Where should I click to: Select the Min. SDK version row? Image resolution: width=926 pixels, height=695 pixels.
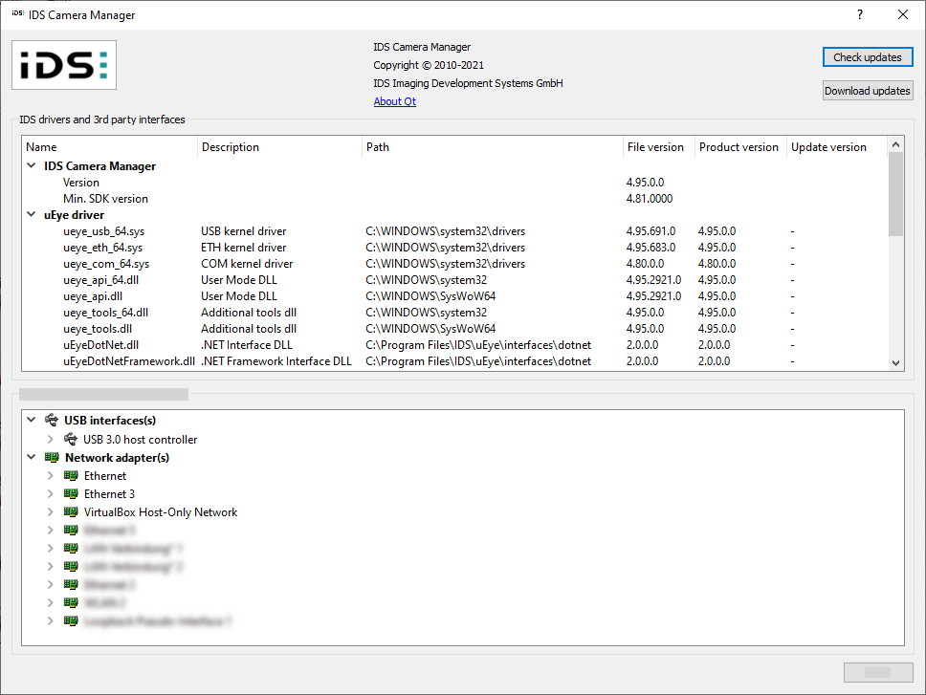point(454,199)
